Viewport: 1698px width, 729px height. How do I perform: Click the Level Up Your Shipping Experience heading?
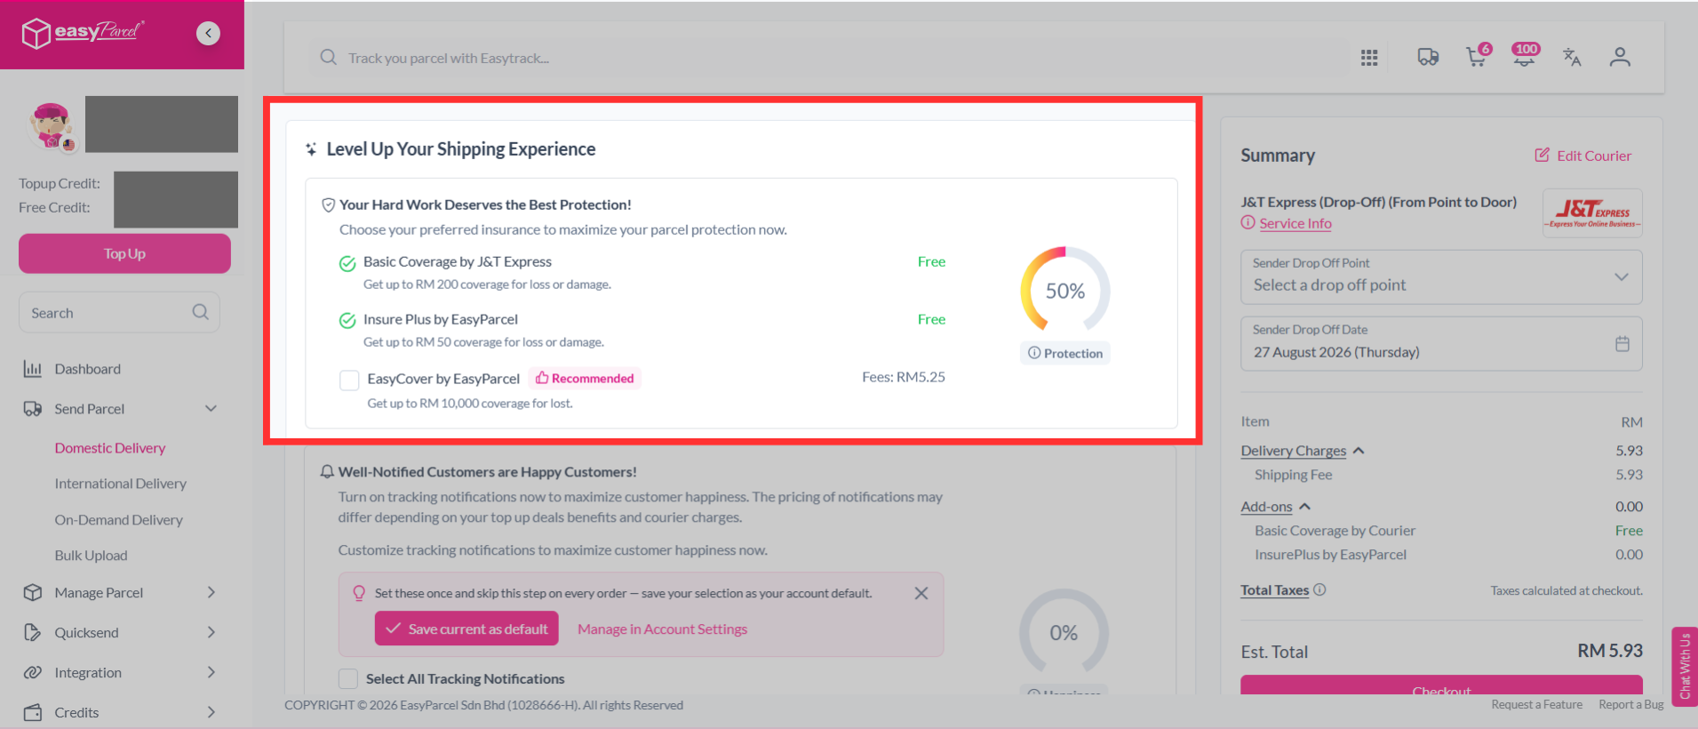[461, 149]
